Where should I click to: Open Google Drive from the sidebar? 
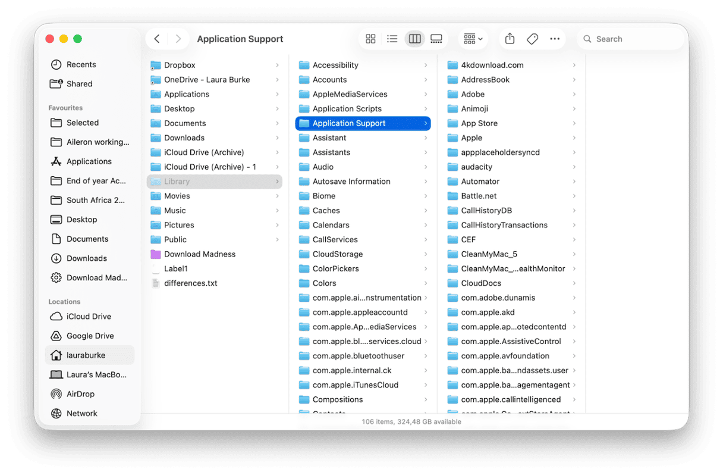point(85,336)
